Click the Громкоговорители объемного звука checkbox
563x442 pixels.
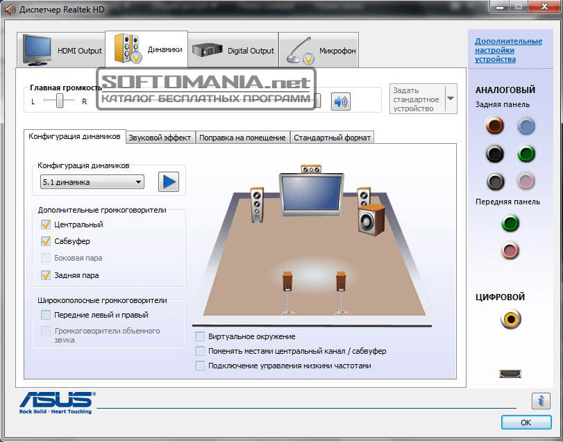pos(46,331)
